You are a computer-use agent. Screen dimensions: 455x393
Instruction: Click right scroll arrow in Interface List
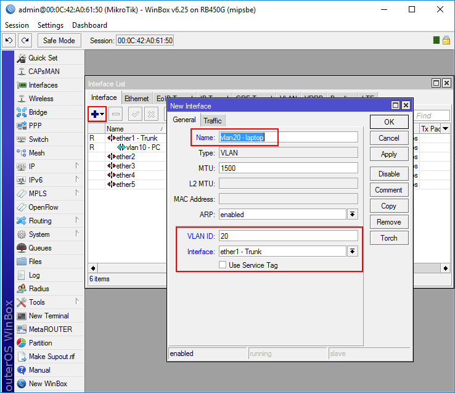tap(446, 268)
